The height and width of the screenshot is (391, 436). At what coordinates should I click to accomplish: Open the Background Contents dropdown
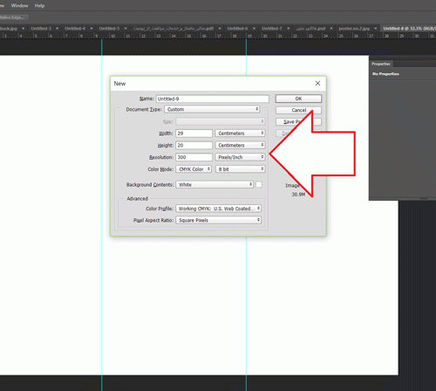[x=215, y=184]
